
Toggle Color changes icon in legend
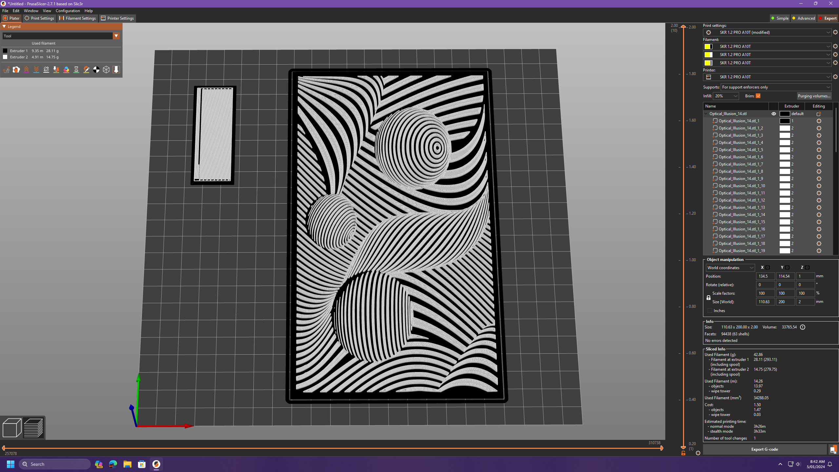66,69
